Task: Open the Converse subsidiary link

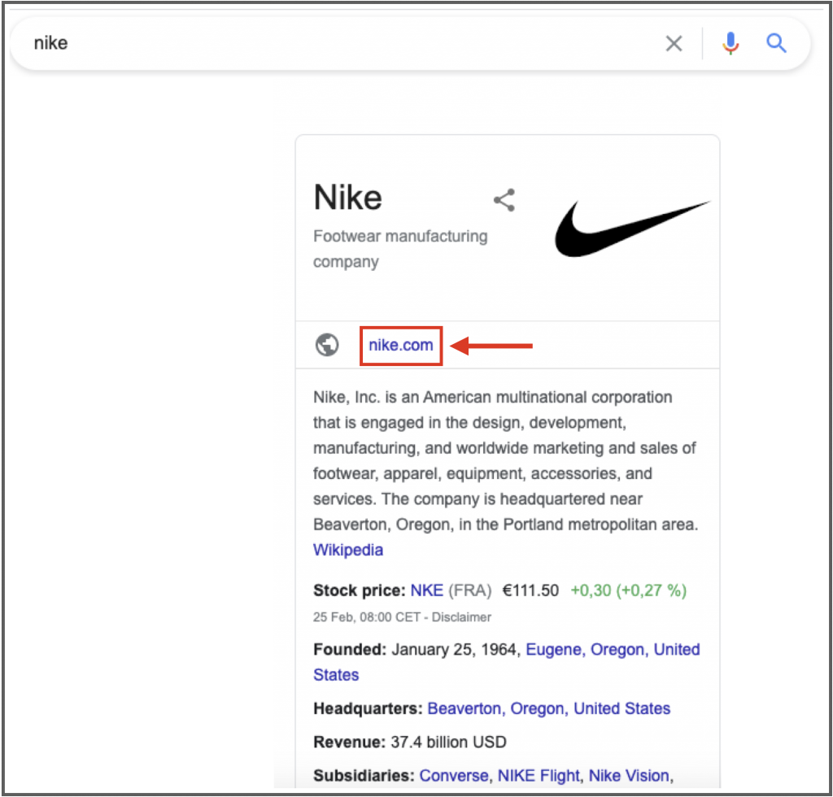Action: [454, 775]
